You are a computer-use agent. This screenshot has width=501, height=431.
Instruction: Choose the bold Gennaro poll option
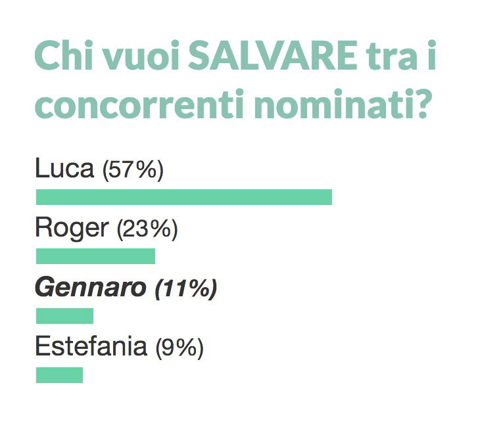pyautogui.click(x=126, y=288)
